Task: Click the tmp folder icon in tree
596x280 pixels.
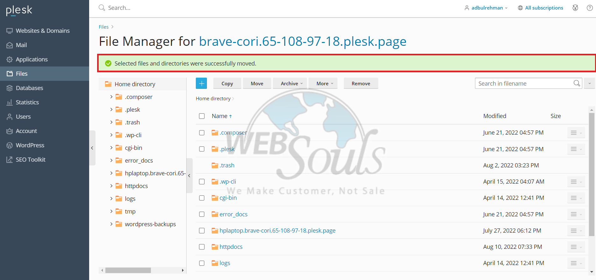Action: pos(119,211)
